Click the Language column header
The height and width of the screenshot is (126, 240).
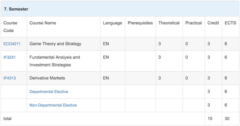112,23
